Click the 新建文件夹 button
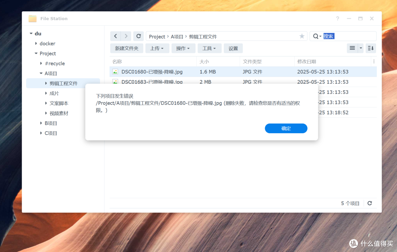 click(126, 48)
